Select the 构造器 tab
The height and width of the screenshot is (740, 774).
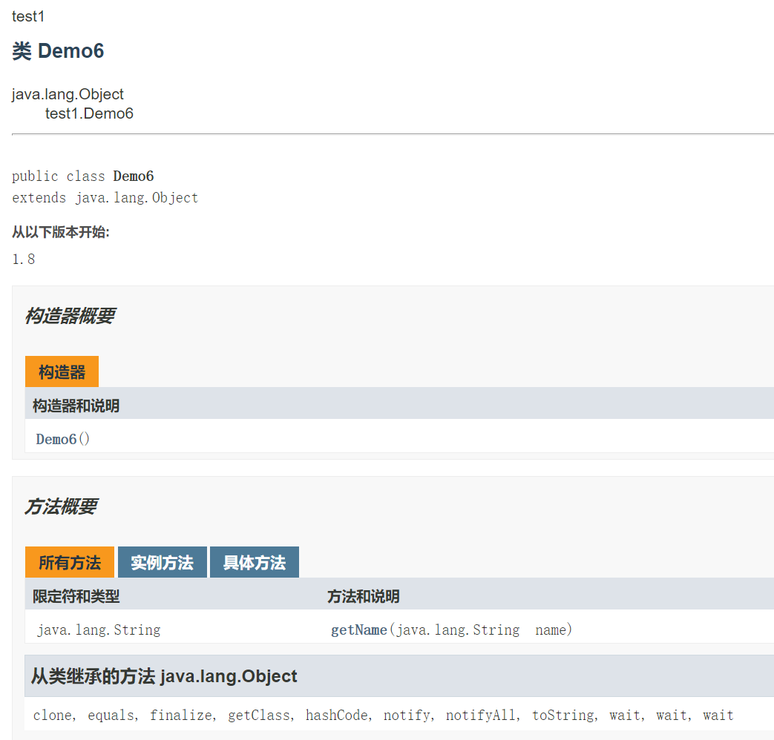(62, 371)
